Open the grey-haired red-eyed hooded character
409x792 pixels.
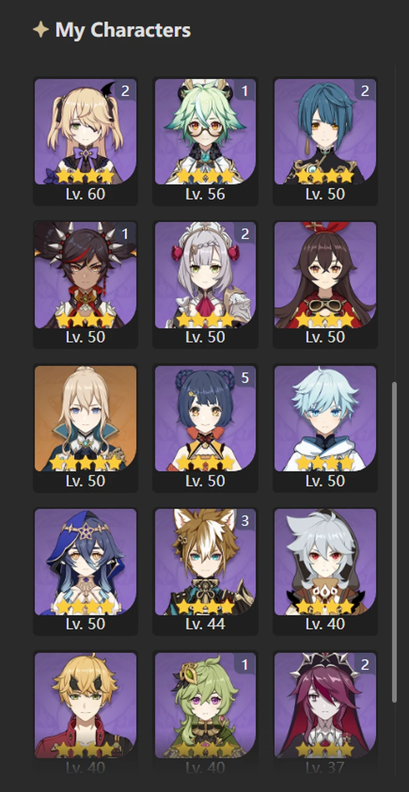coord(325,571)
